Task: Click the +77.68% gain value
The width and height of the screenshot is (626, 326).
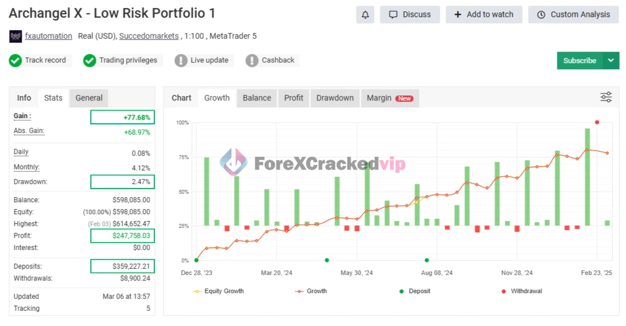Action: (137, 118)
